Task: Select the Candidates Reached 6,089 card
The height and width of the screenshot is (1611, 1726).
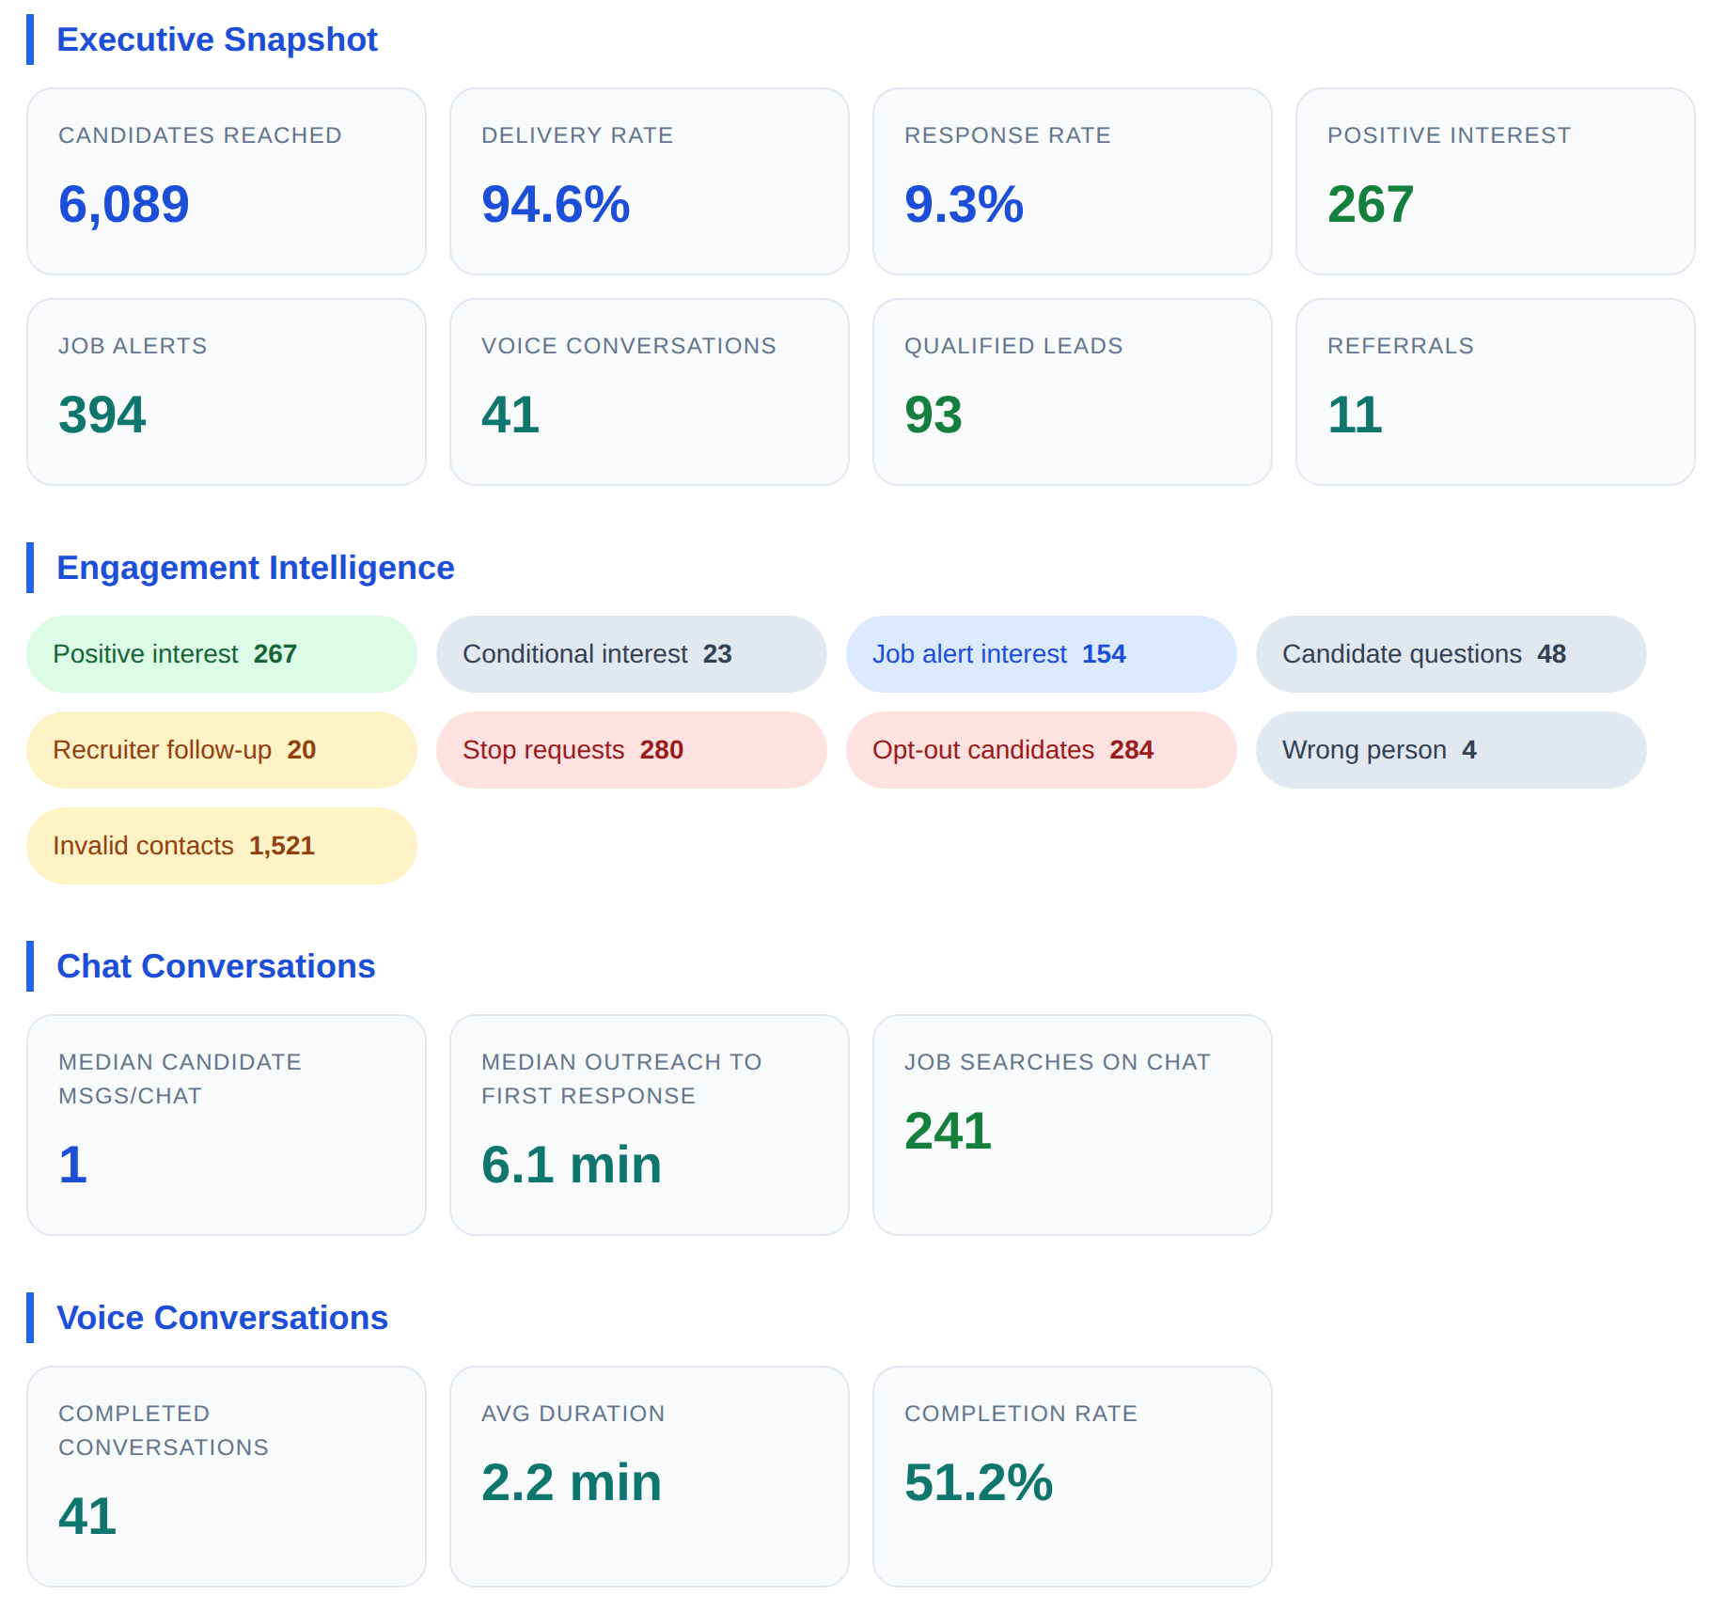Action: coord(227,181)
